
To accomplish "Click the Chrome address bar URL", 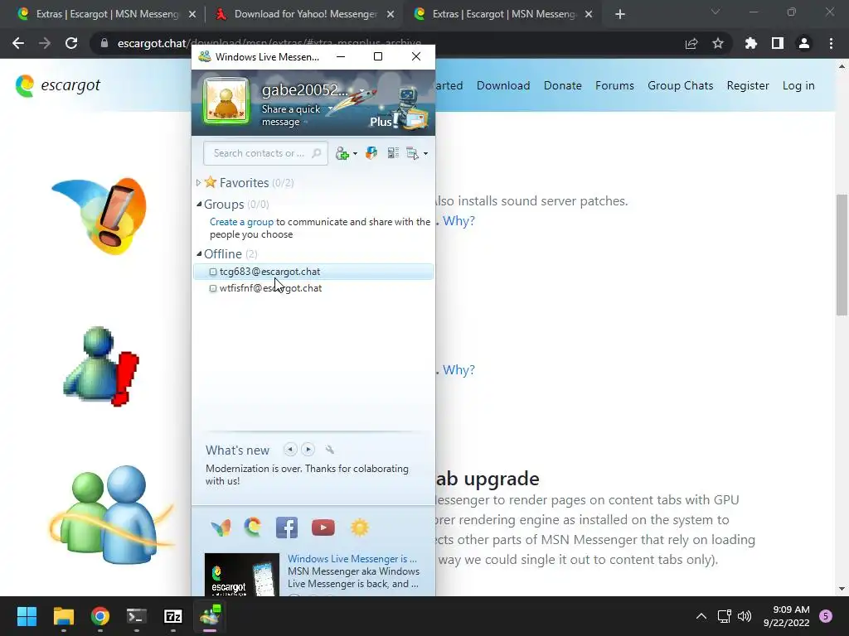I will pos(269,43).
